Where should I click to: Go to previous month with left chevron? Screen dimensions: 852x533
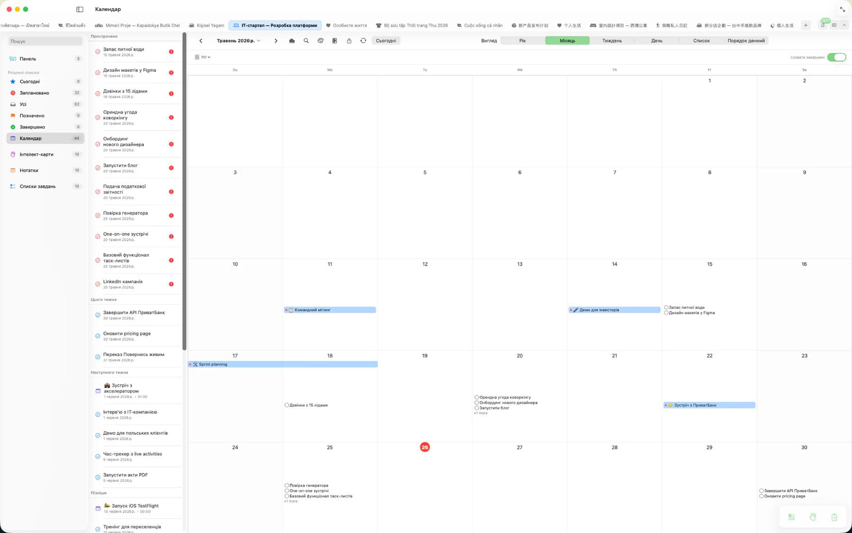(201, 41)
